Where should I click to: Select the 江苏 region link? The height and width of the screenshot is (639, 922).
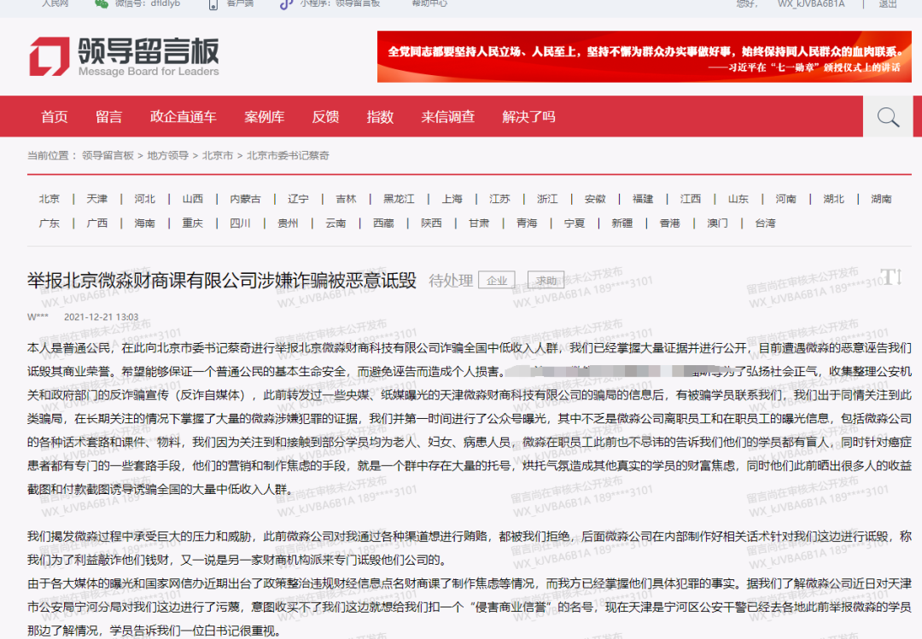tap(499, 199)
